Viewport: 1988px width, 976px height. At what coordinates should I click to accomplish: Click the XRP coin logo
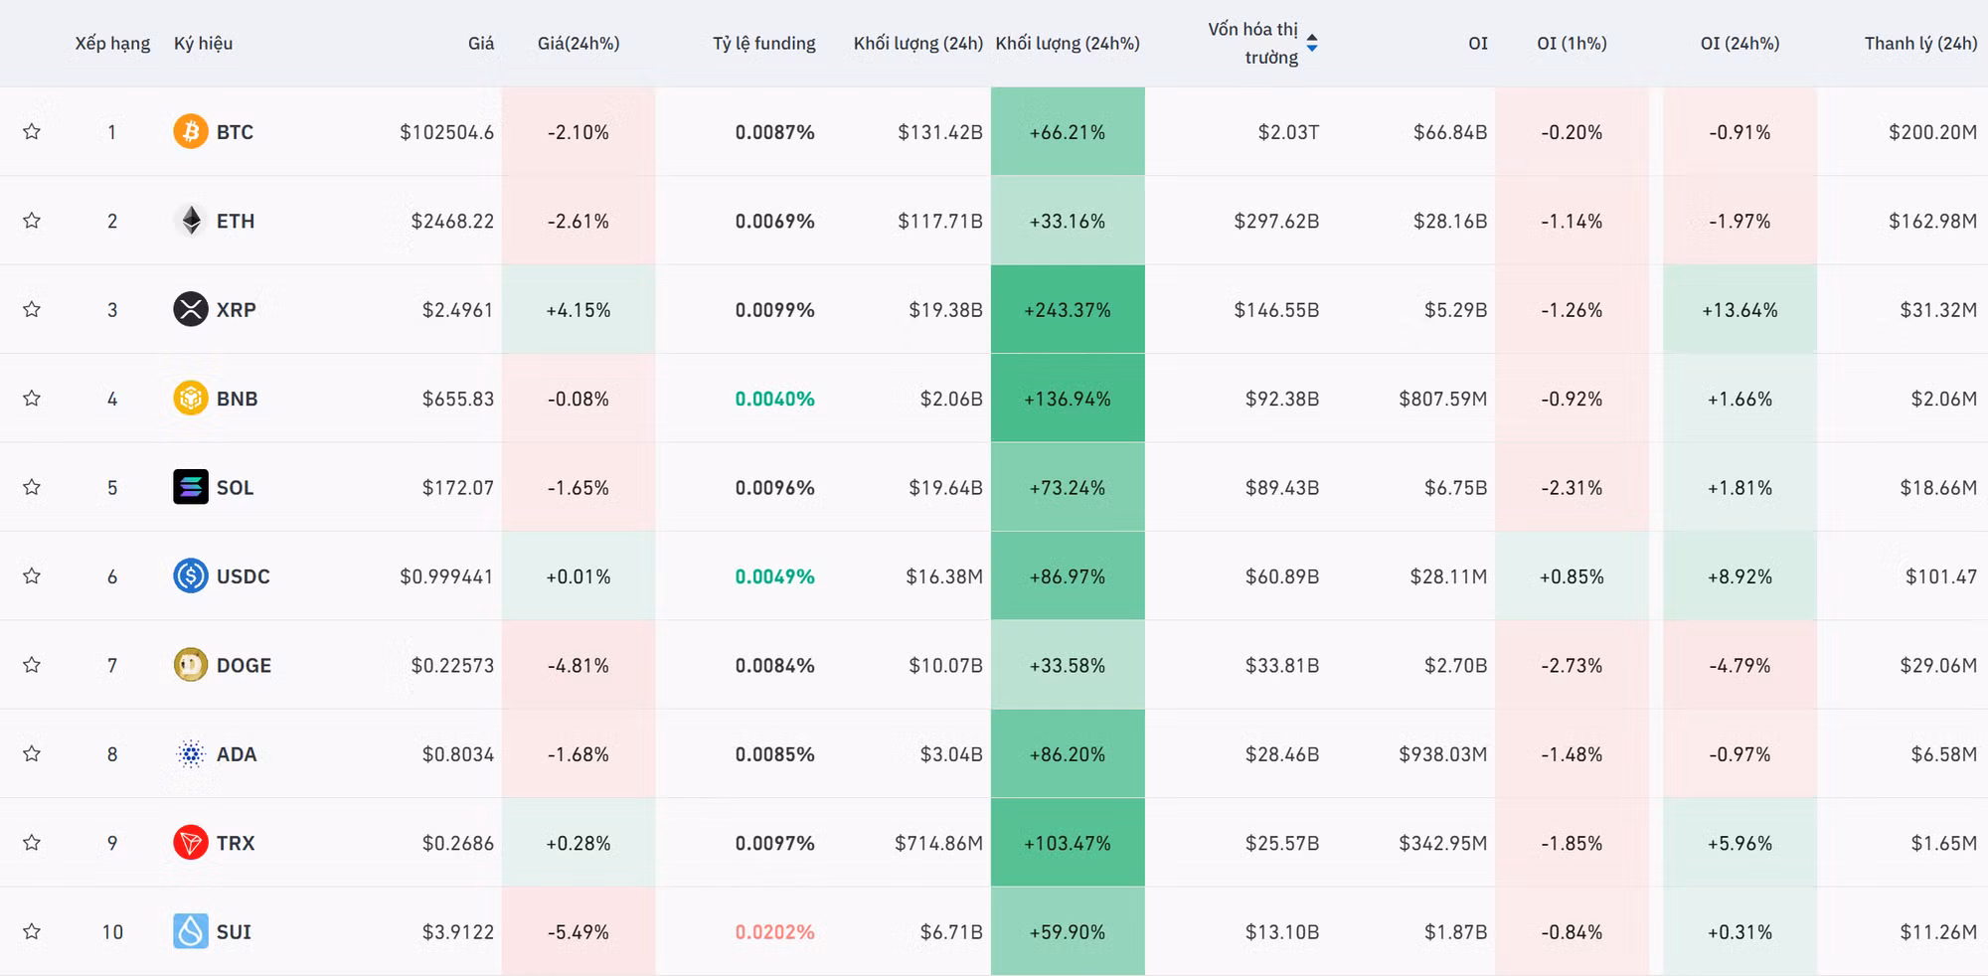click(191, 309)
